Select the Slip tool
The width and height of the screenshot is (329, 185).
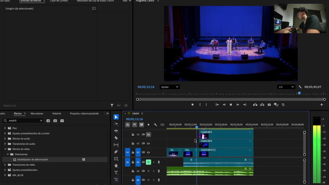tap(116, 145)
